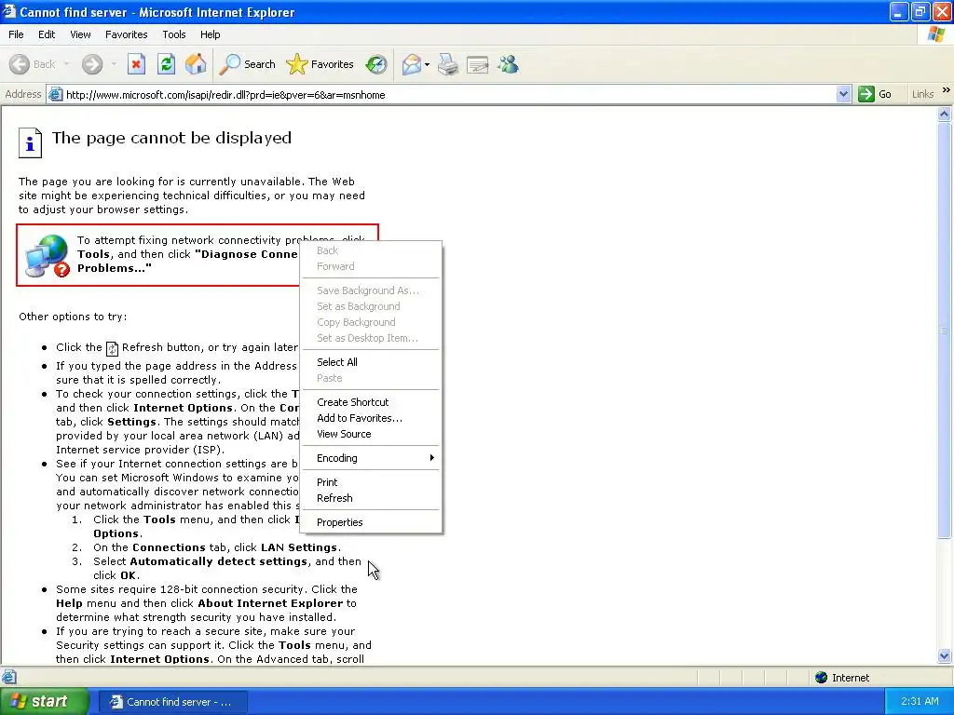Open the Tools menu

click(x=174, y=34)
